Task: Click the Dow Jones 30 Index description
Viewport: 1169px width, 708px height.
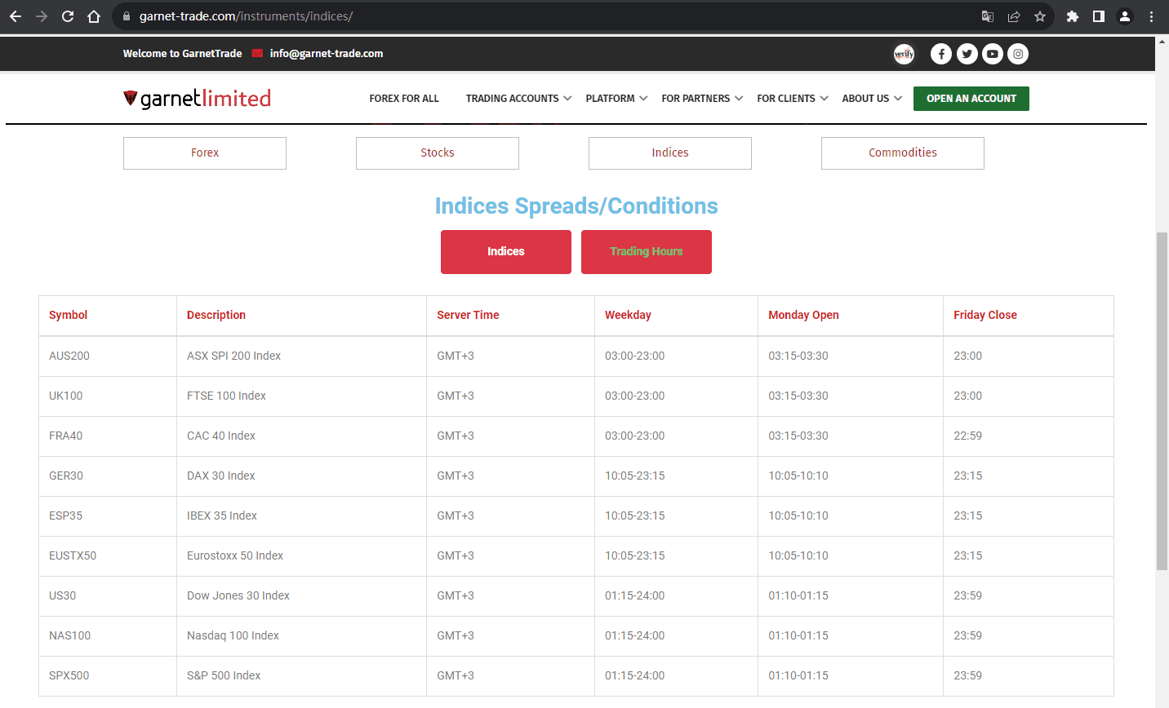Action: coord(238,595)
